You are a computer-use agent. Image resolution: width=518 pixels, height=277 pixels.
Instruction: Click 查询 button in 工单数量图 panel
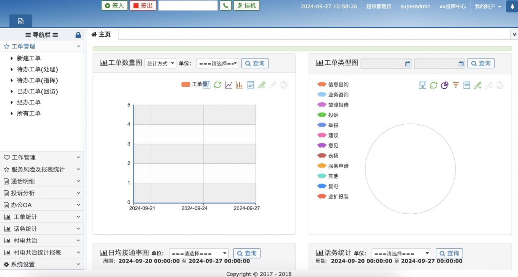pos(255,63)
